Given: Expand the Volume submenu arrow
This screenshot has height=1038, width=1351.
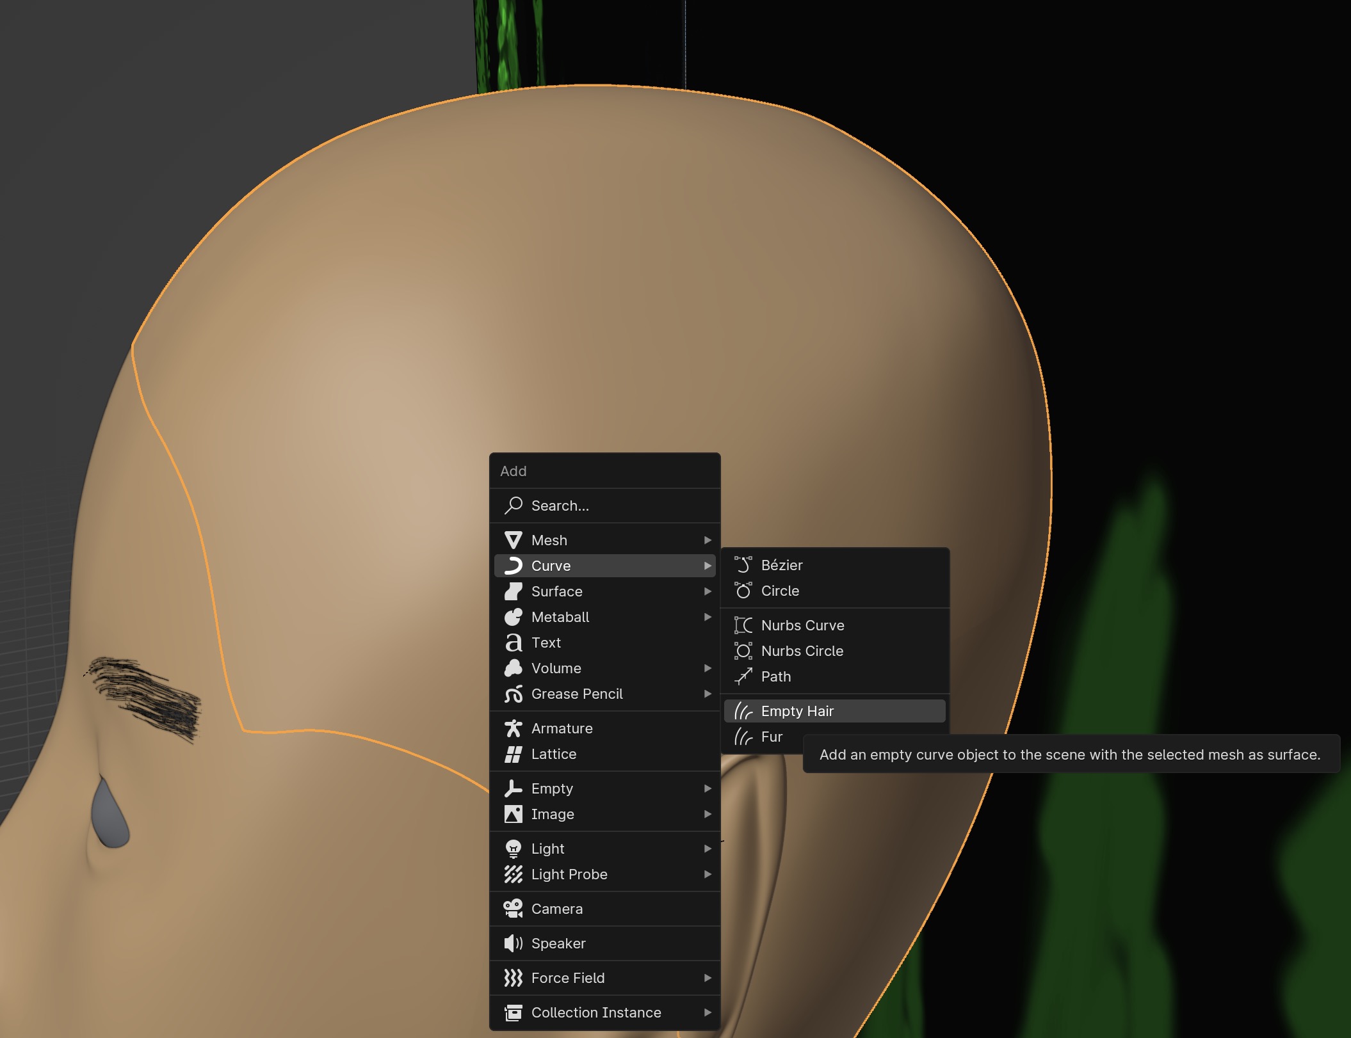Looking at the screenshot, I should (708, 668).
